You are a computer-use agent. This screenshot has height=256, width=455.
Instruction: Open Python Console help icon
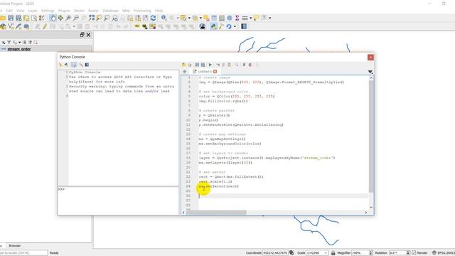tap(87, 65)
